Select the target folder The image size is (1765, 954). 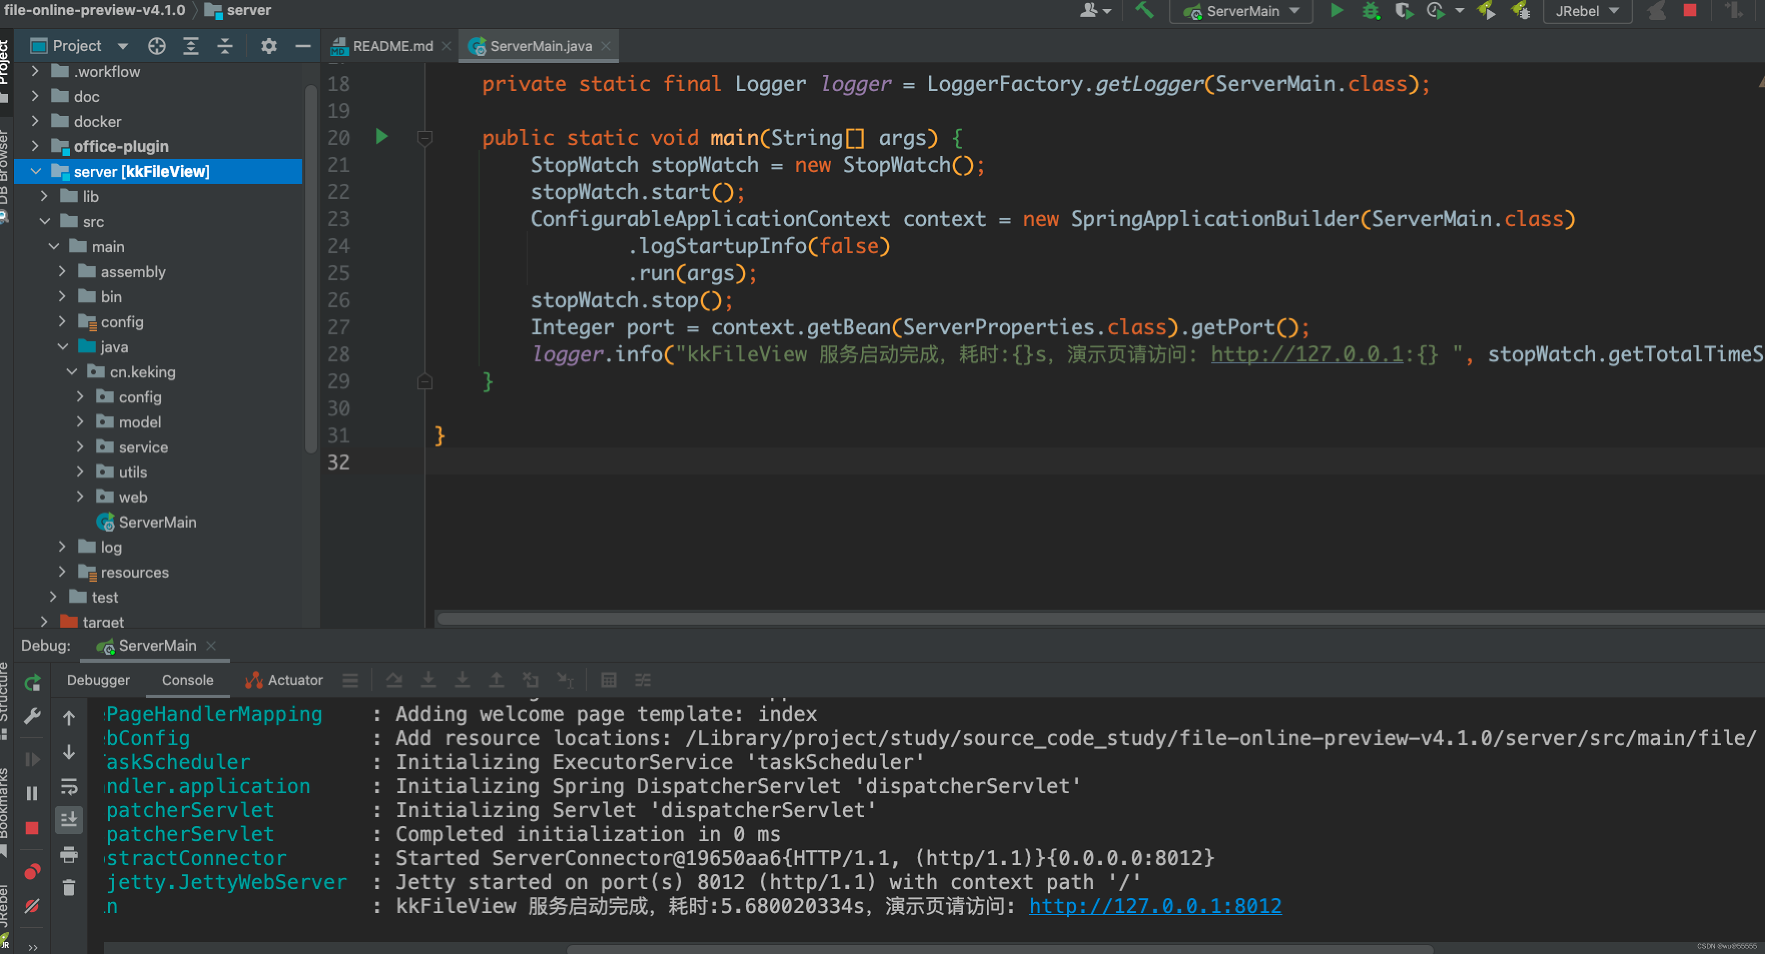coord(103,621)
